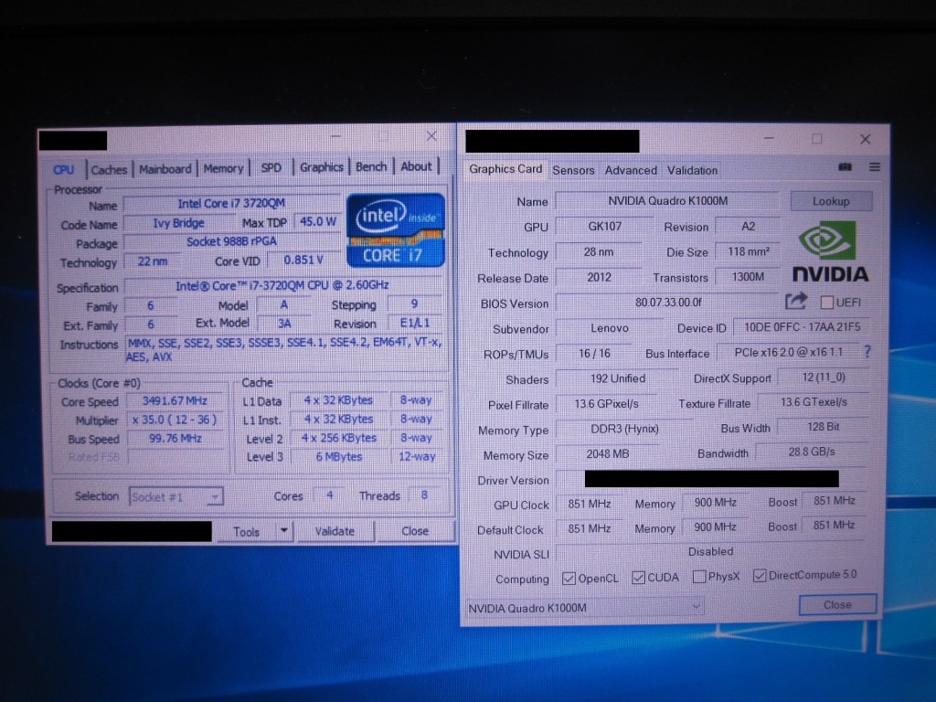This screenshot has height=702, width=936.
Task: Open the Socket #1 selection dropdown
Action: pyautogui.click(x=176, y=496)
